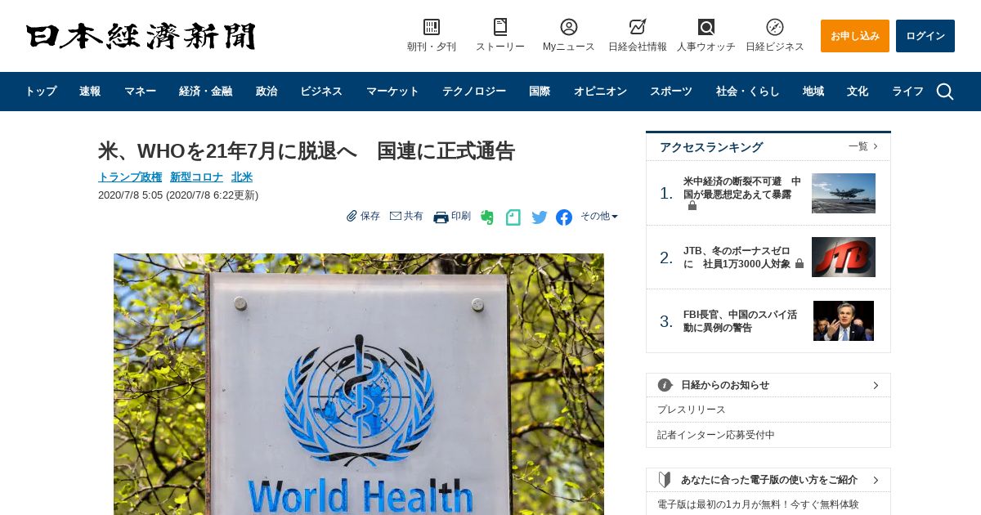The image size is (981, 515).
Task: Expand 日経からのお知らせ chevron arrow
Action: click(876, 385)
